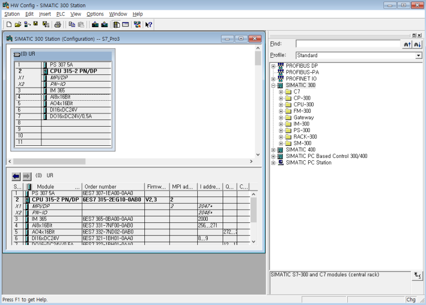426x305 pixels.
Task: Select the FM-300 folder in catalog
Action: coord(302,111)
